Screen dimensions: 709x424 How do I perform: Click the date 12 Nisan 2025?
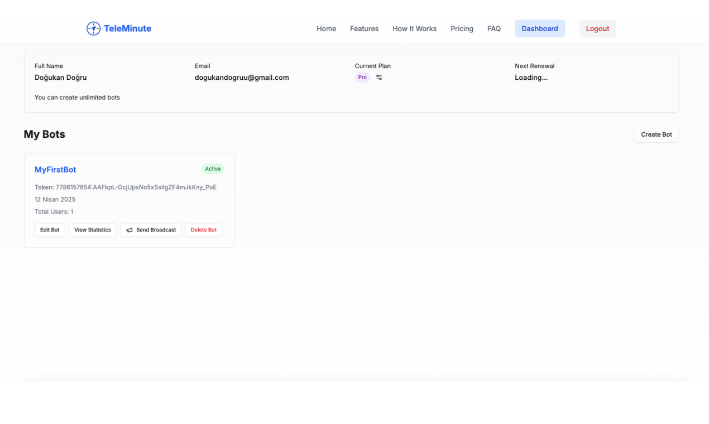(x=55, y=200)
